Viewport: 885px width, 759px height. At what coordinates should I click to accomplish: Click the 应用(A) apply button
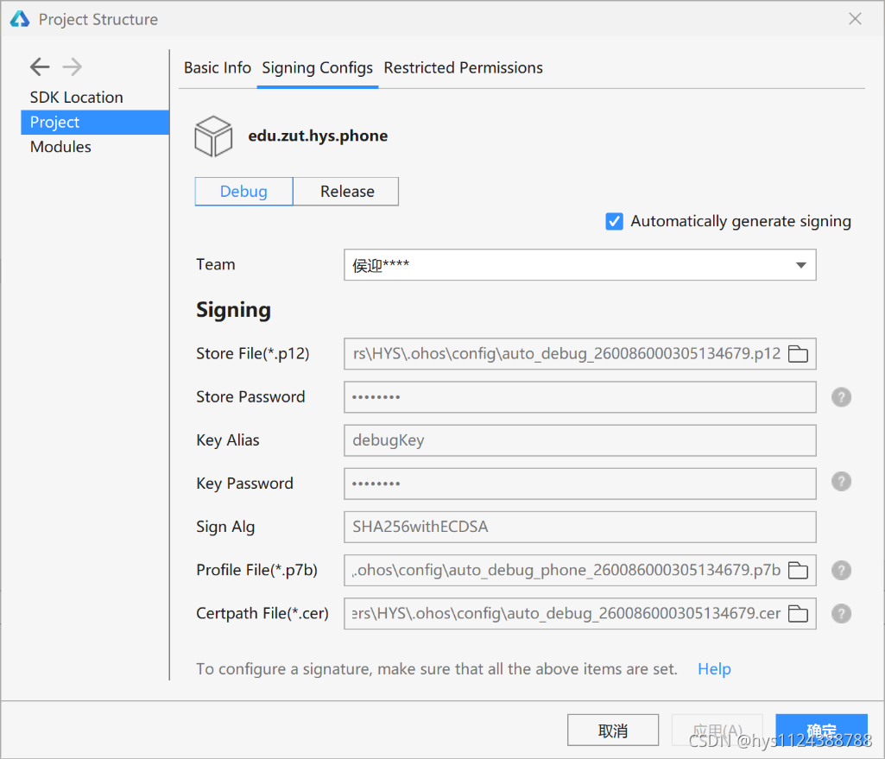click(717, 731)
